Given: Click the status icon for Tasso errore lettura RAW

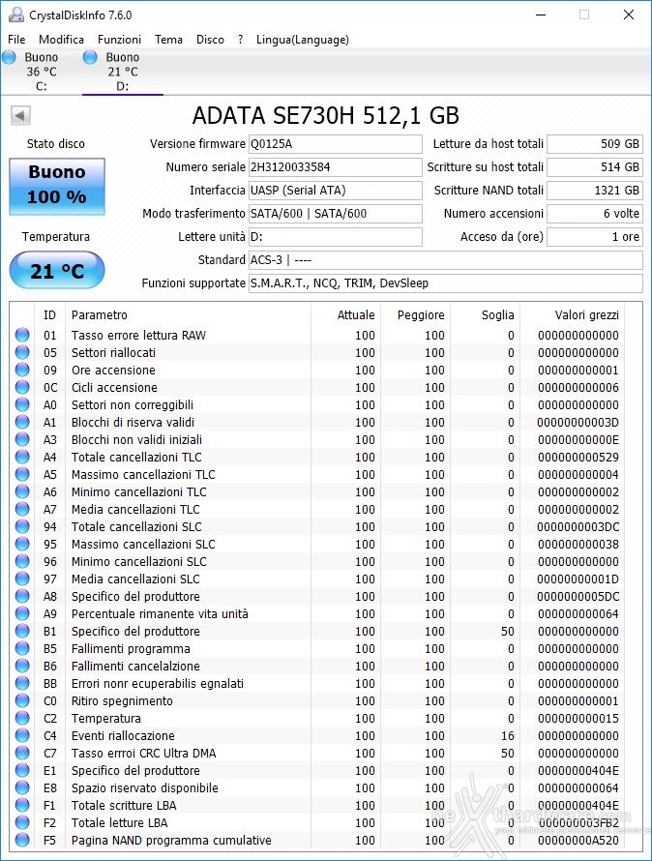Looking at the screenshot, I should click(x=22, y=335).
